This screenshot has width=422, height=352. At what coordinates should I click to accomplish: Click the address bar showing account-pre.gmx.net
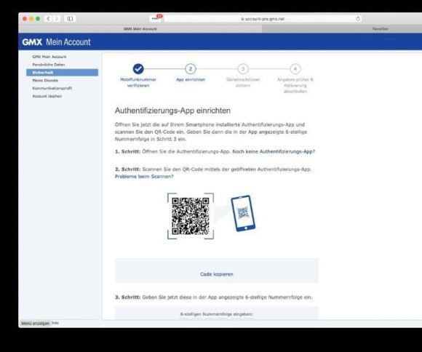(x=263, y=19)
